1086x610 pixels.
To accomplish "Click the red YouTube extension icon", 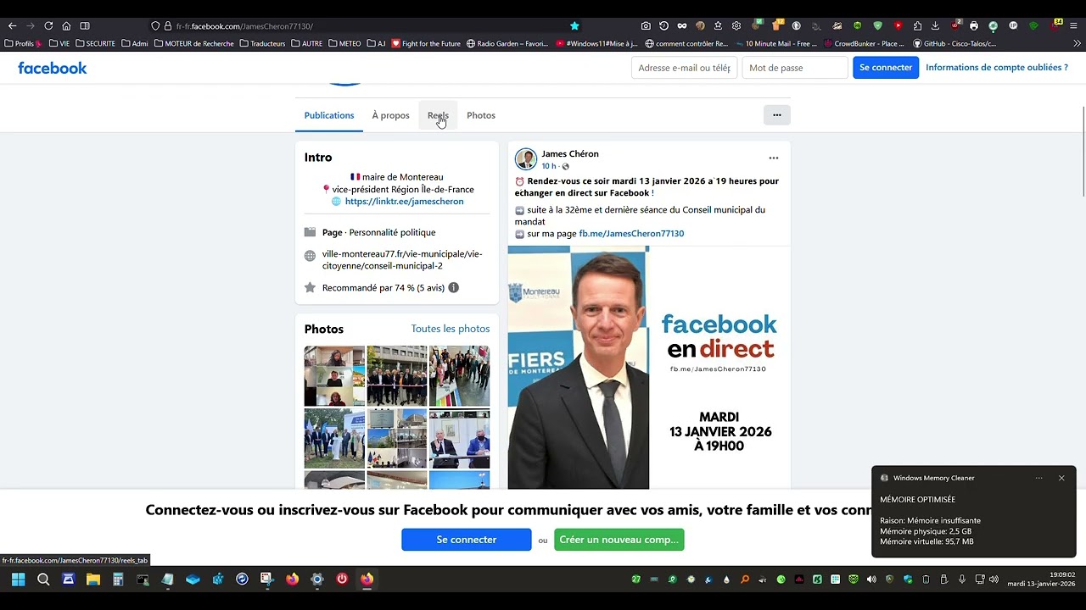I will pyautogui.click(x=898, y=26).
